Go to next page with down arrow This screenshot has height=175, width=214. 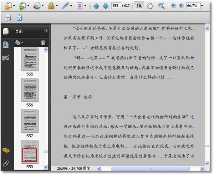[x=105, y=6]
